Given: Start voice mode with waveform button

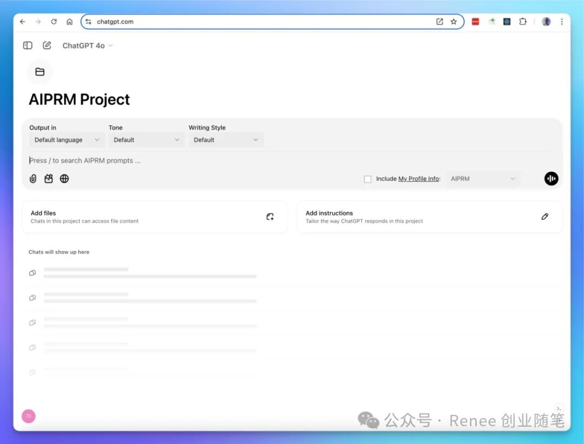Looking at the screenshot, I should pyautogui.click(x=551, y=179).
